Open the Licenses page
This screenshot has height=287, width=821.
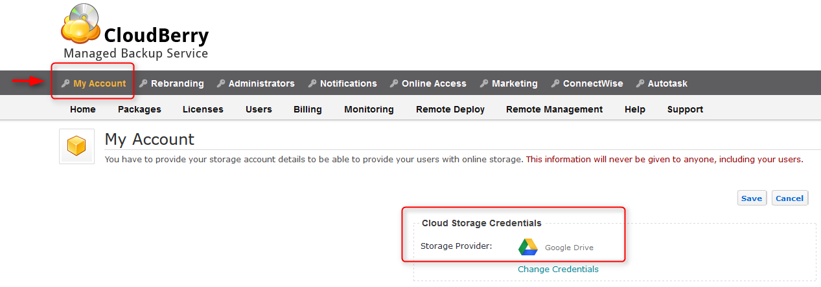[x=203, y=109]
